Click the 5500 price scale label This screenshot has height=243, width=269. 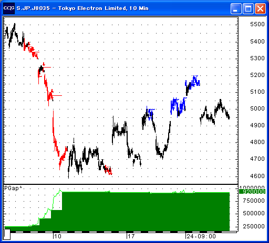tap(257, 24)
